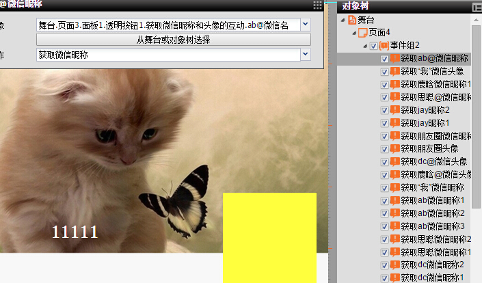This screenshot has height=283, width=482.
Task: Toggle checkbox for 获取思聪@微信昵称
Action: pyautogui.click(x=384, y=98)
